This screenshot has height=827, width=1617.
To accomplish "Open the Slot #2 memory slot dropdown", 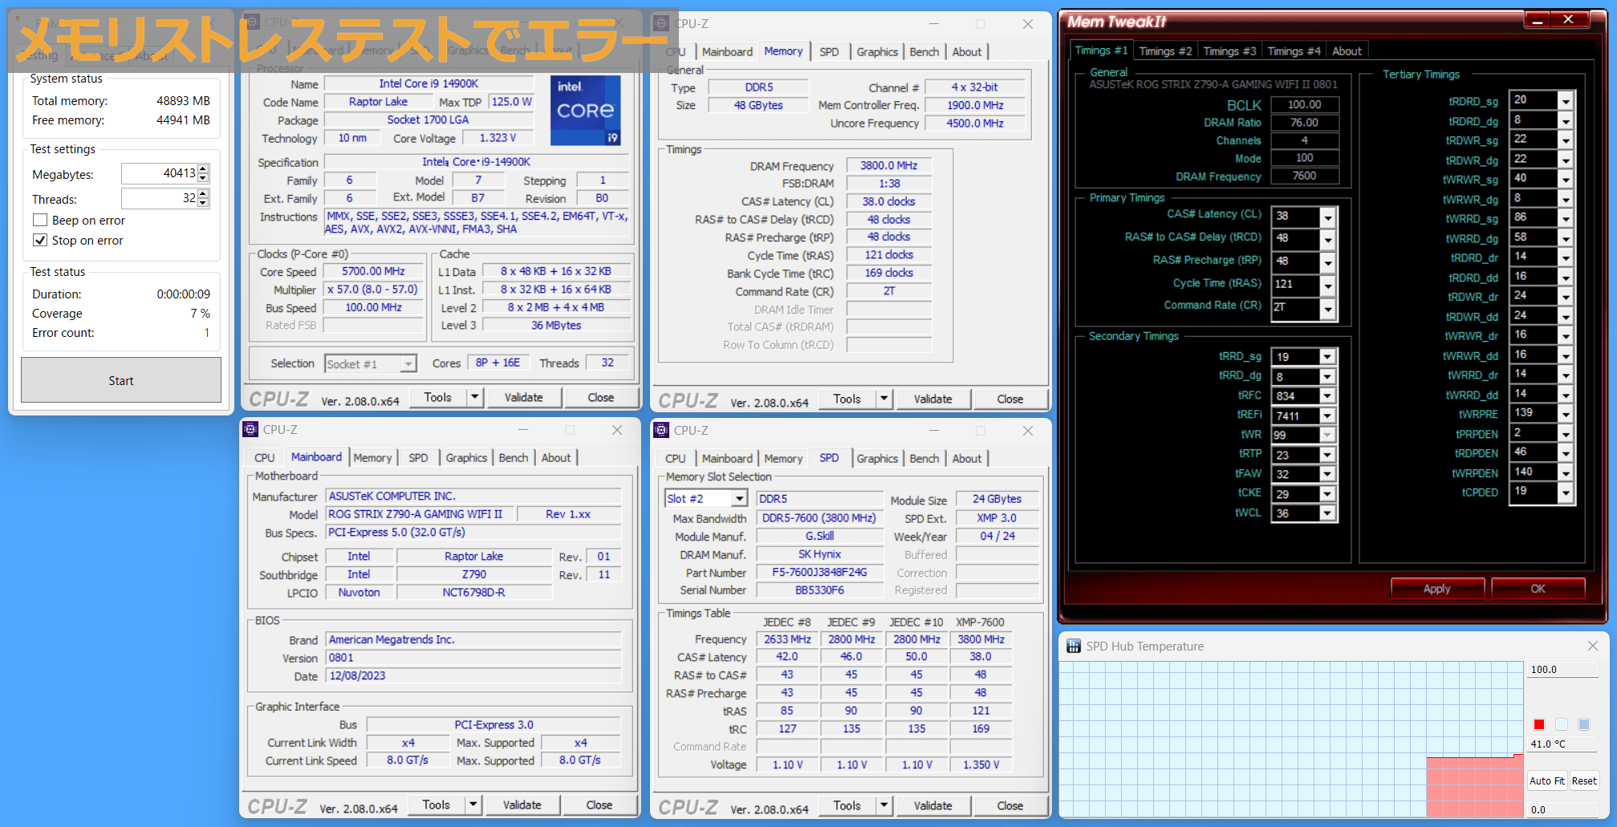I will pyautogui.click(x=739, y=499).
